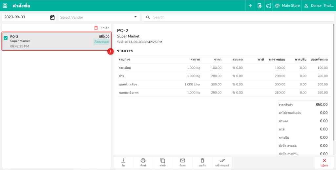Uncheck the PO-2 order checkbox
This screenshot has height=170, width=336.
[6, 38]
